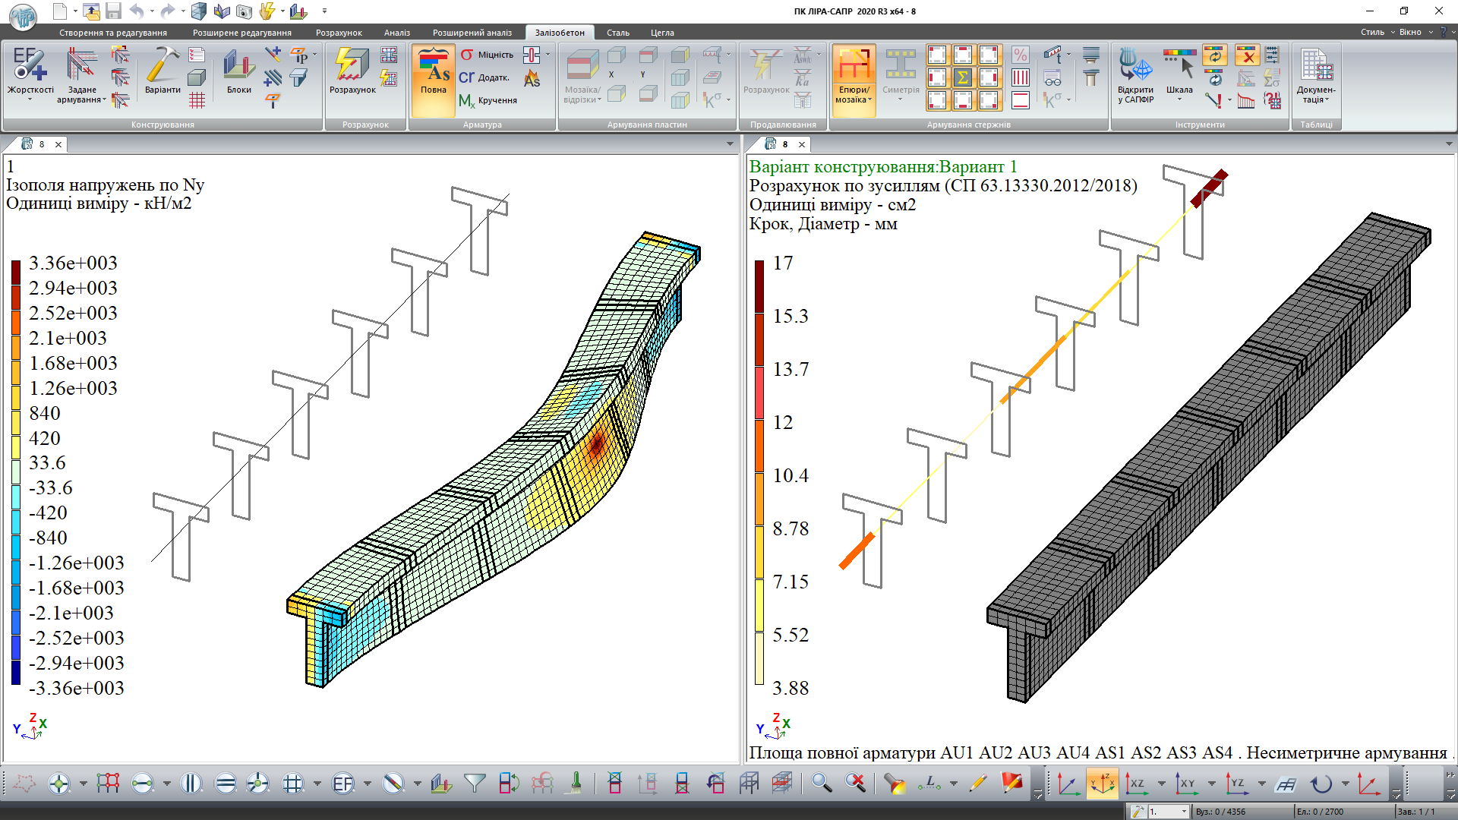Click the zoom magnifier icon in bottom toolbar
The height and width of the screenshot is (820, 1458).
click(x=821, y=783)
